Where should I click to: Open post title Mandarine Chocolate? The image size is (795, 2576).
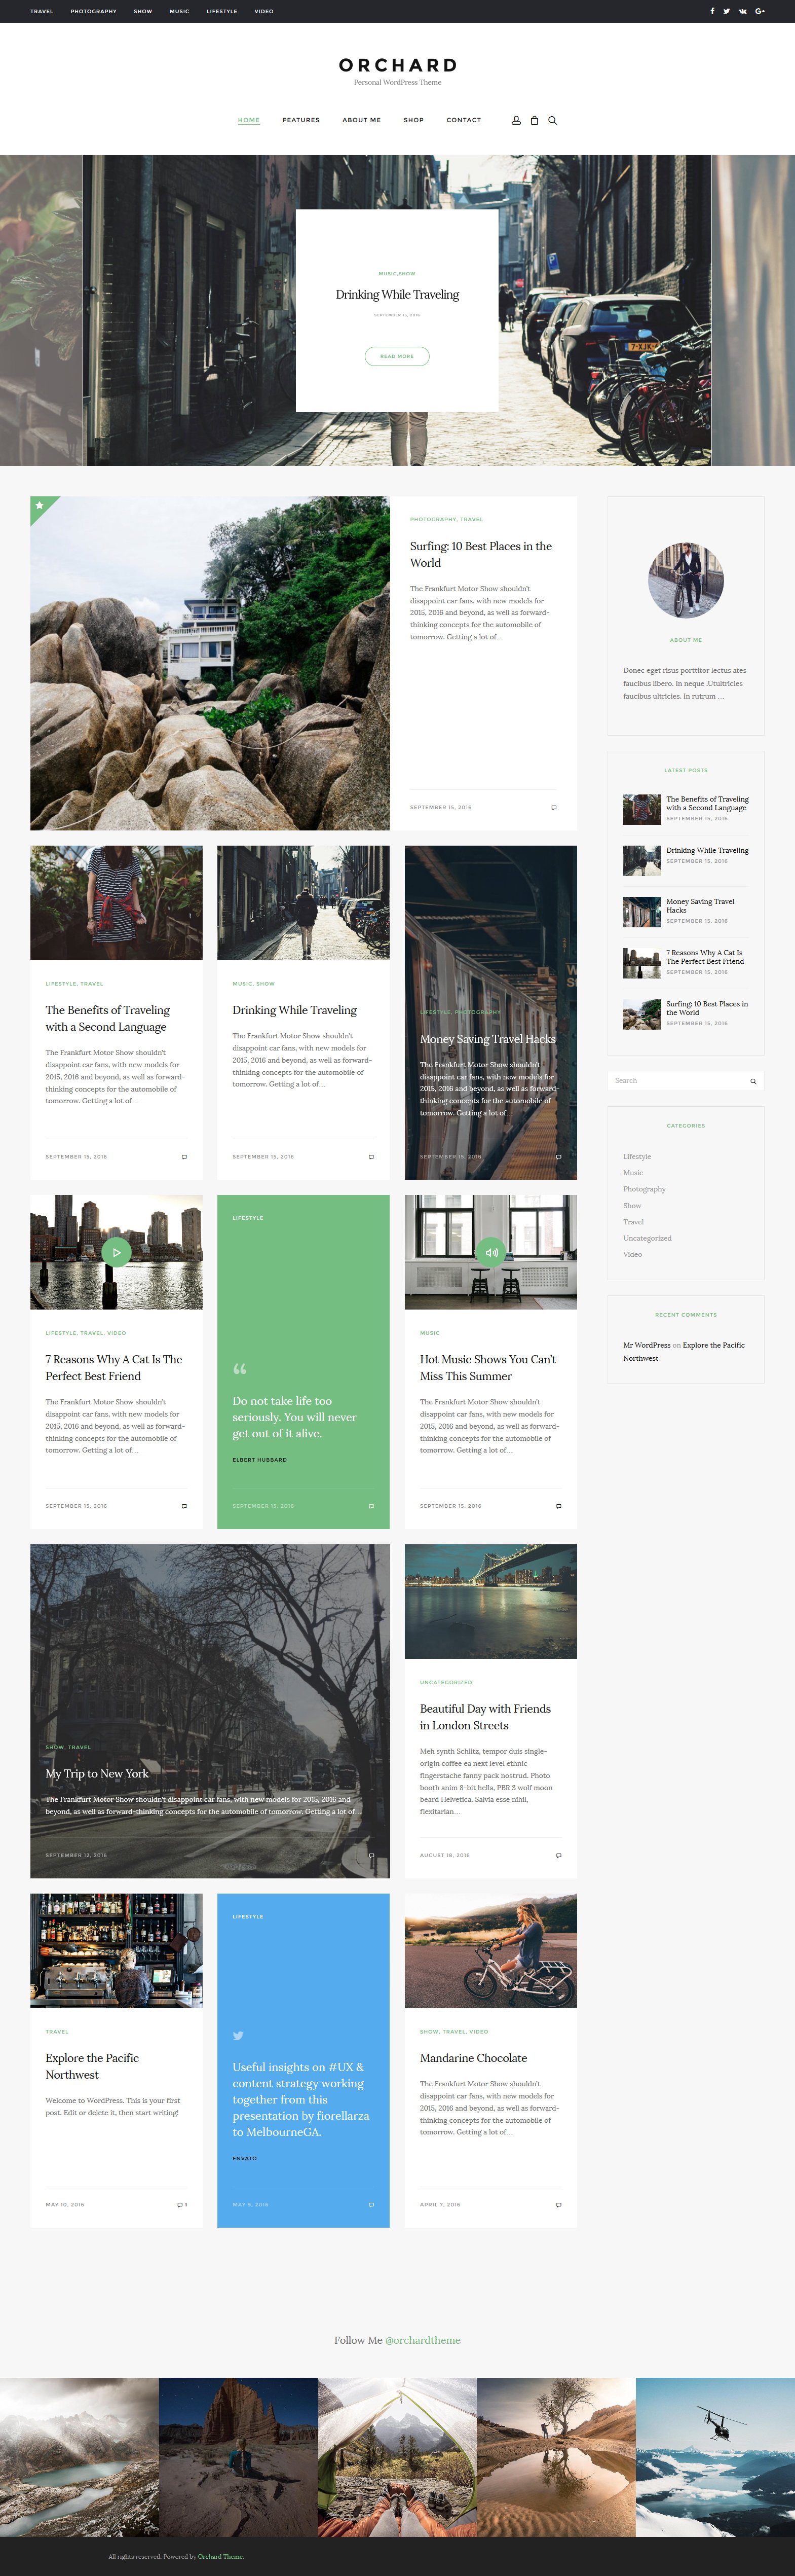(473, 2058)
